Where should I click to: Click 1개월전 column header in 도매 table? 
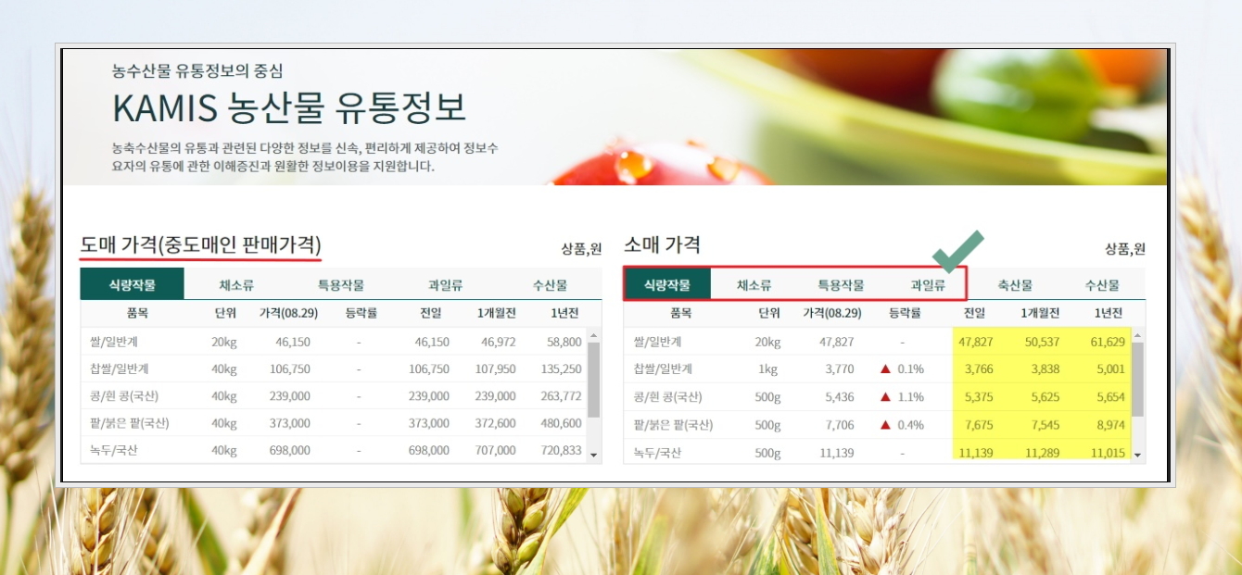point(497,313)
